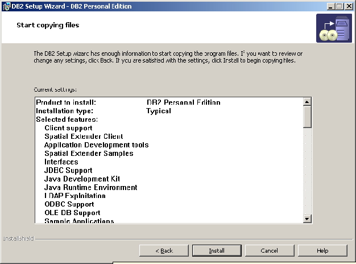The image size is (356, 264).
Task: Click the scrollbar thumb in settings list
Action: pyautogui.click(x=307, y=117)
